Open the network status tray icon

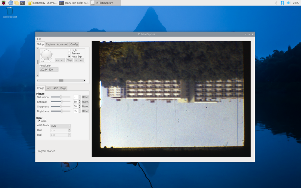click(282, 3)
